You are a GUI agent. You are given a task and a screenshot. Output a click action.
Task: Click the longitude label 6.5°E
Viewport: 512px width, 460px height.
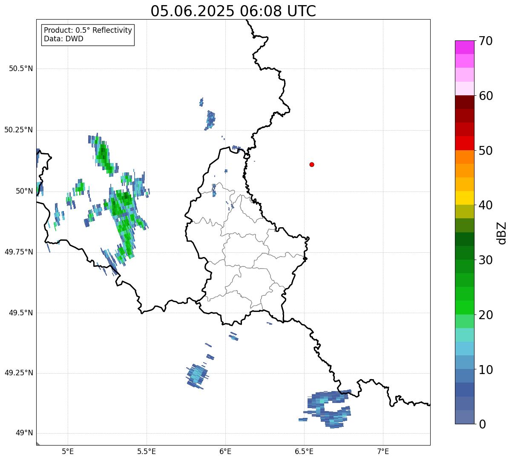point(304,451)
